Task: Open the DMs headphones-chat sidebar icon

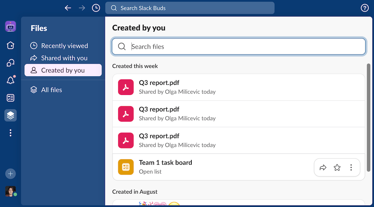Action: 11,63
